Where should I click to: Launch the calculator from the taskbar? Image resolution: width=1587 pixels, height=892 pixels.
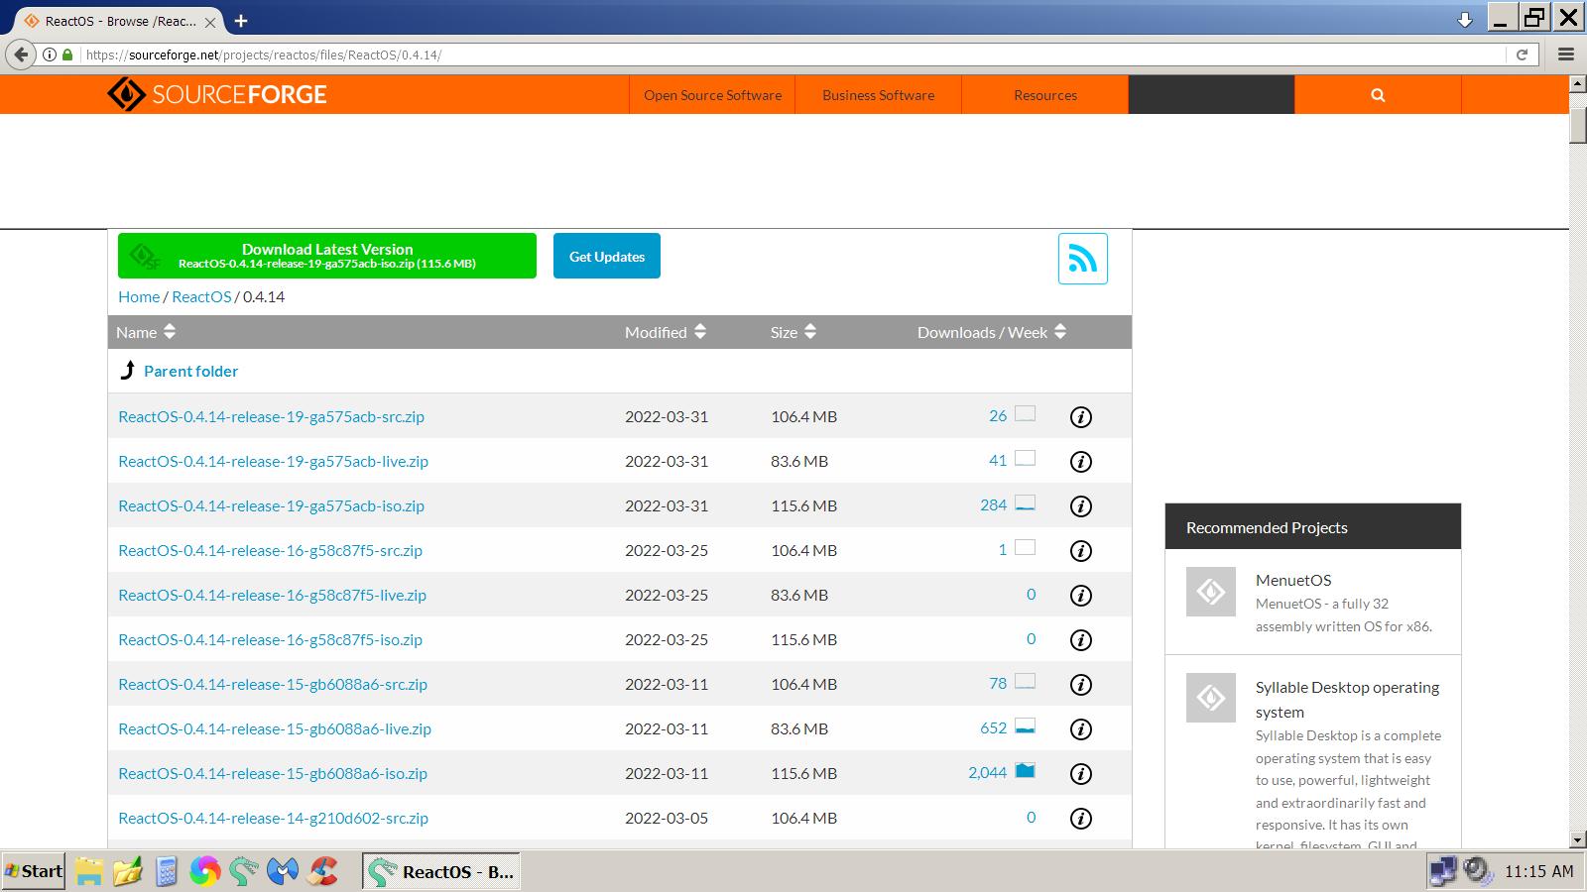coord(167,871)
